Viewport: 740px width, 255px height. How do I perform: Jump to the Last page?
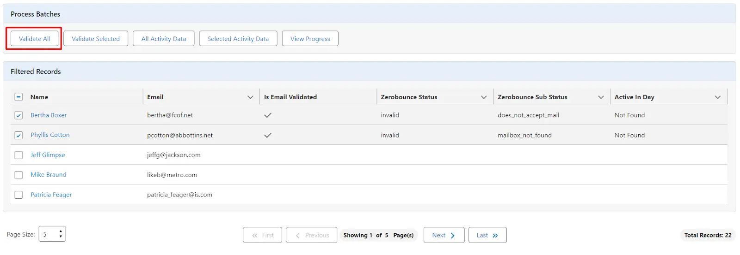(x=487, y=235)
